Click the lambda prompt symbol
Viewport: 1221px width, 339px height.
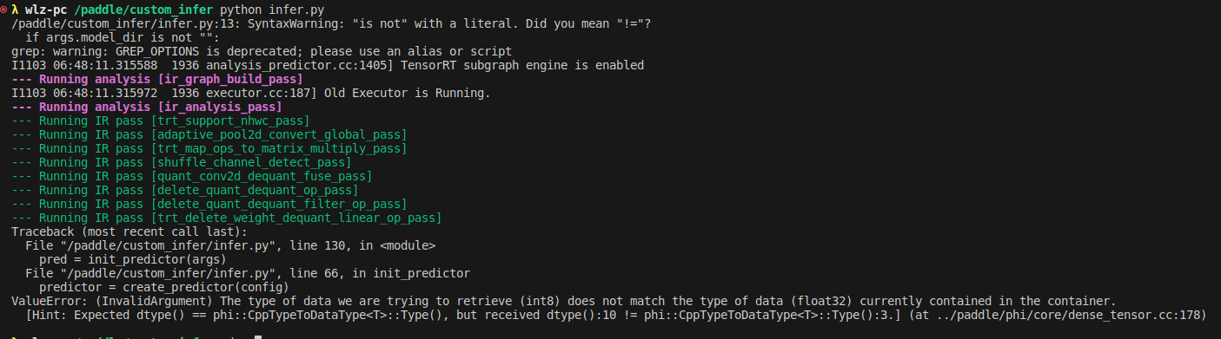pos(15,10)
